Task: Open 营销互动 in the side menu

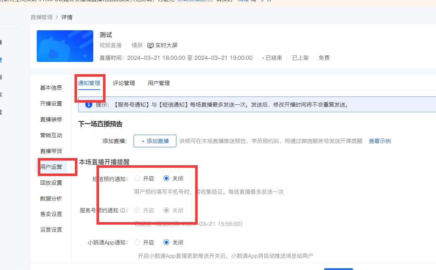Action: coord(51,135)
